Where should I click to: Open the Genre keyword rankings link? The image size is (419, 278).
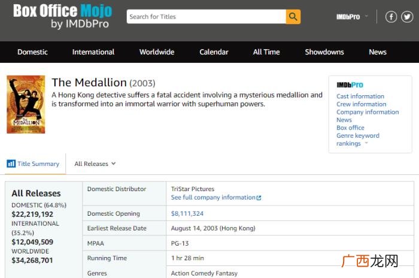pos(358,140)
